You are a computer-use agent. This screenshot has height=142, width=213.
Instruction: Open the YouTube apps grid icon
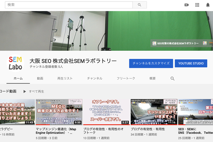197,5
